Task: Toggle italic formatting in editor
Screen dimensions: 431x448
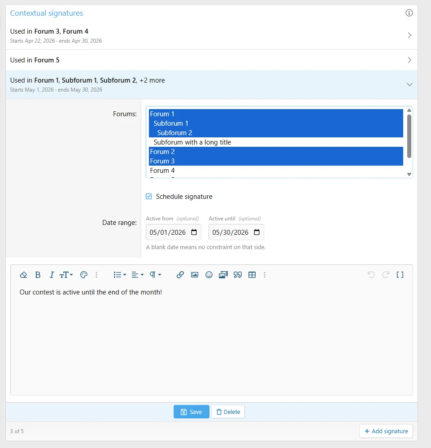Action: point(52,275)
